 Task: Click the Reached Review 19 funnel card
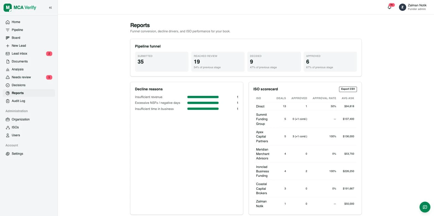(218, 62)
